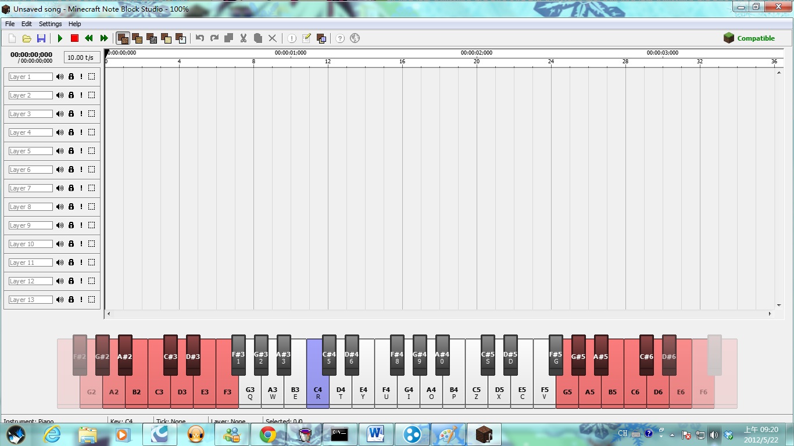
Task: Open the Edit menu
Action: [27, 24]
